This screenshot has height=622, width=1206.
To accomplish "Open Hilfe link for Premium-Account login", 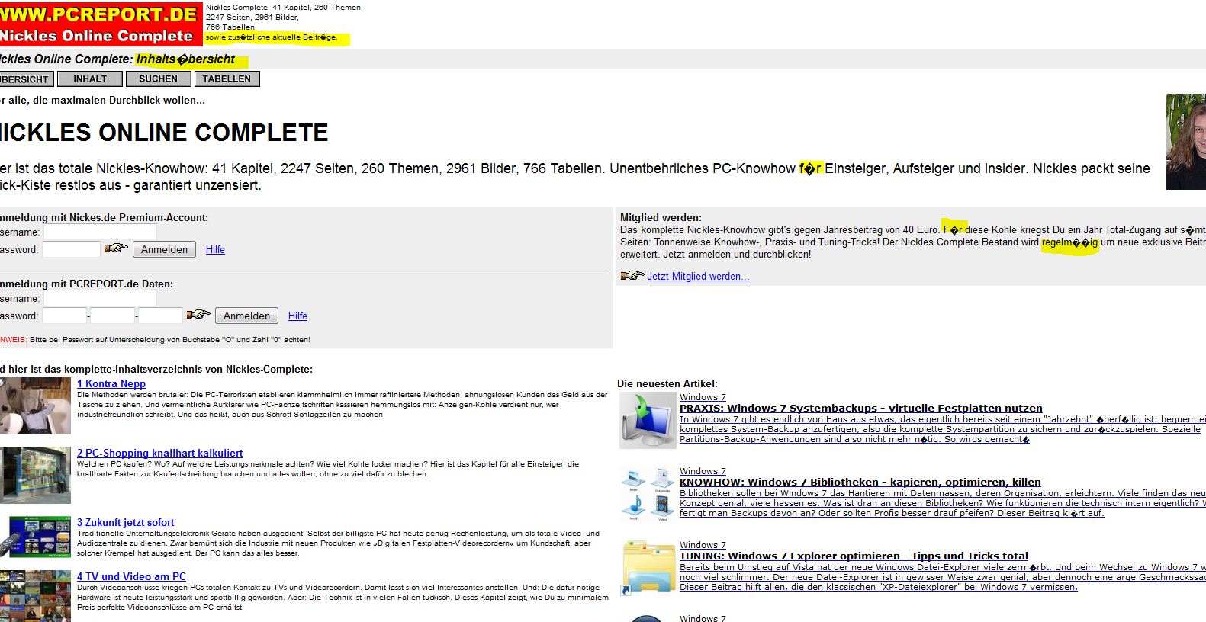I will (215, 249).
